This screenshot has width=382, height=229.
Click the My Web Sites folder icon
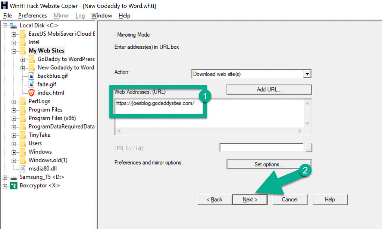(22, 50)
